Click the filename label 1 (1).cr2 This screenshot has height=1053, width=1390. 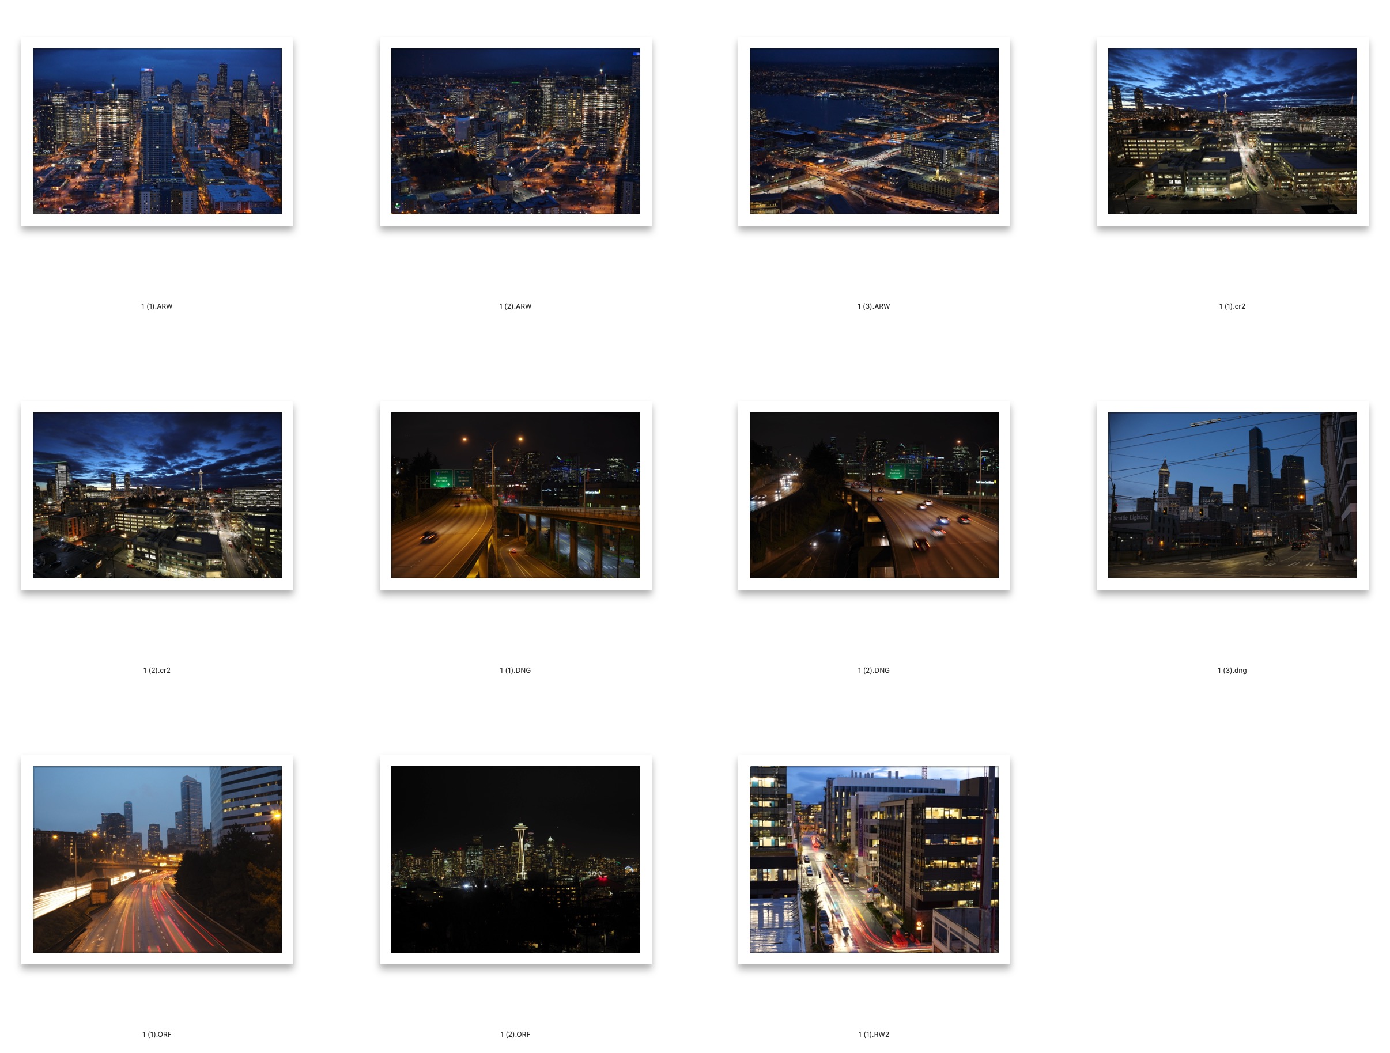pyautogui.click(x=1232, y=306)
